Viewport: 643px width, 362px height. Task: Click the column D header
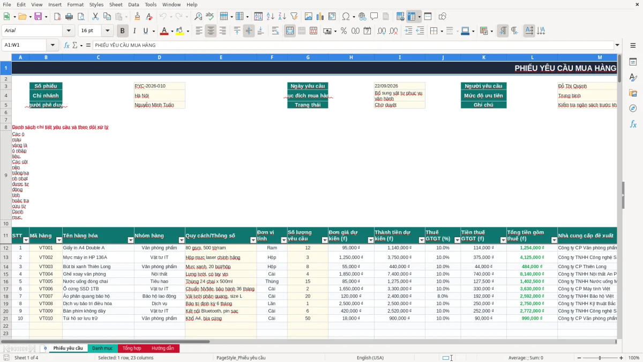160,57
